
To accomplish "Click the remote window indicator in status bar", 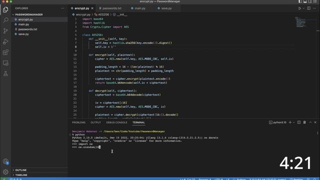I will pyautogui.click(x=4, y=179).
